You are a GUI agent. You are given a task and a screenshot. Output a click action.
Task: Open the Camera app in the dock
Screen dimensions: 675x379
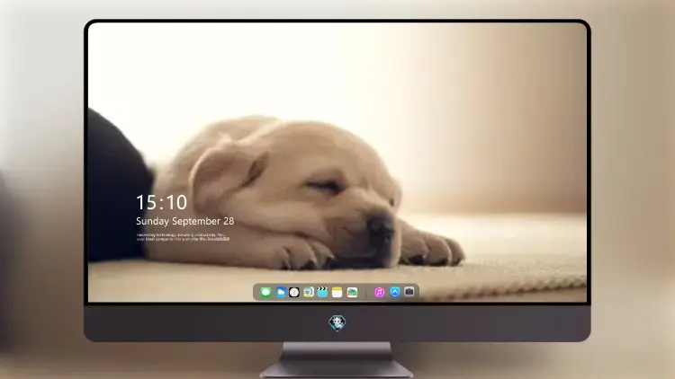409,292
